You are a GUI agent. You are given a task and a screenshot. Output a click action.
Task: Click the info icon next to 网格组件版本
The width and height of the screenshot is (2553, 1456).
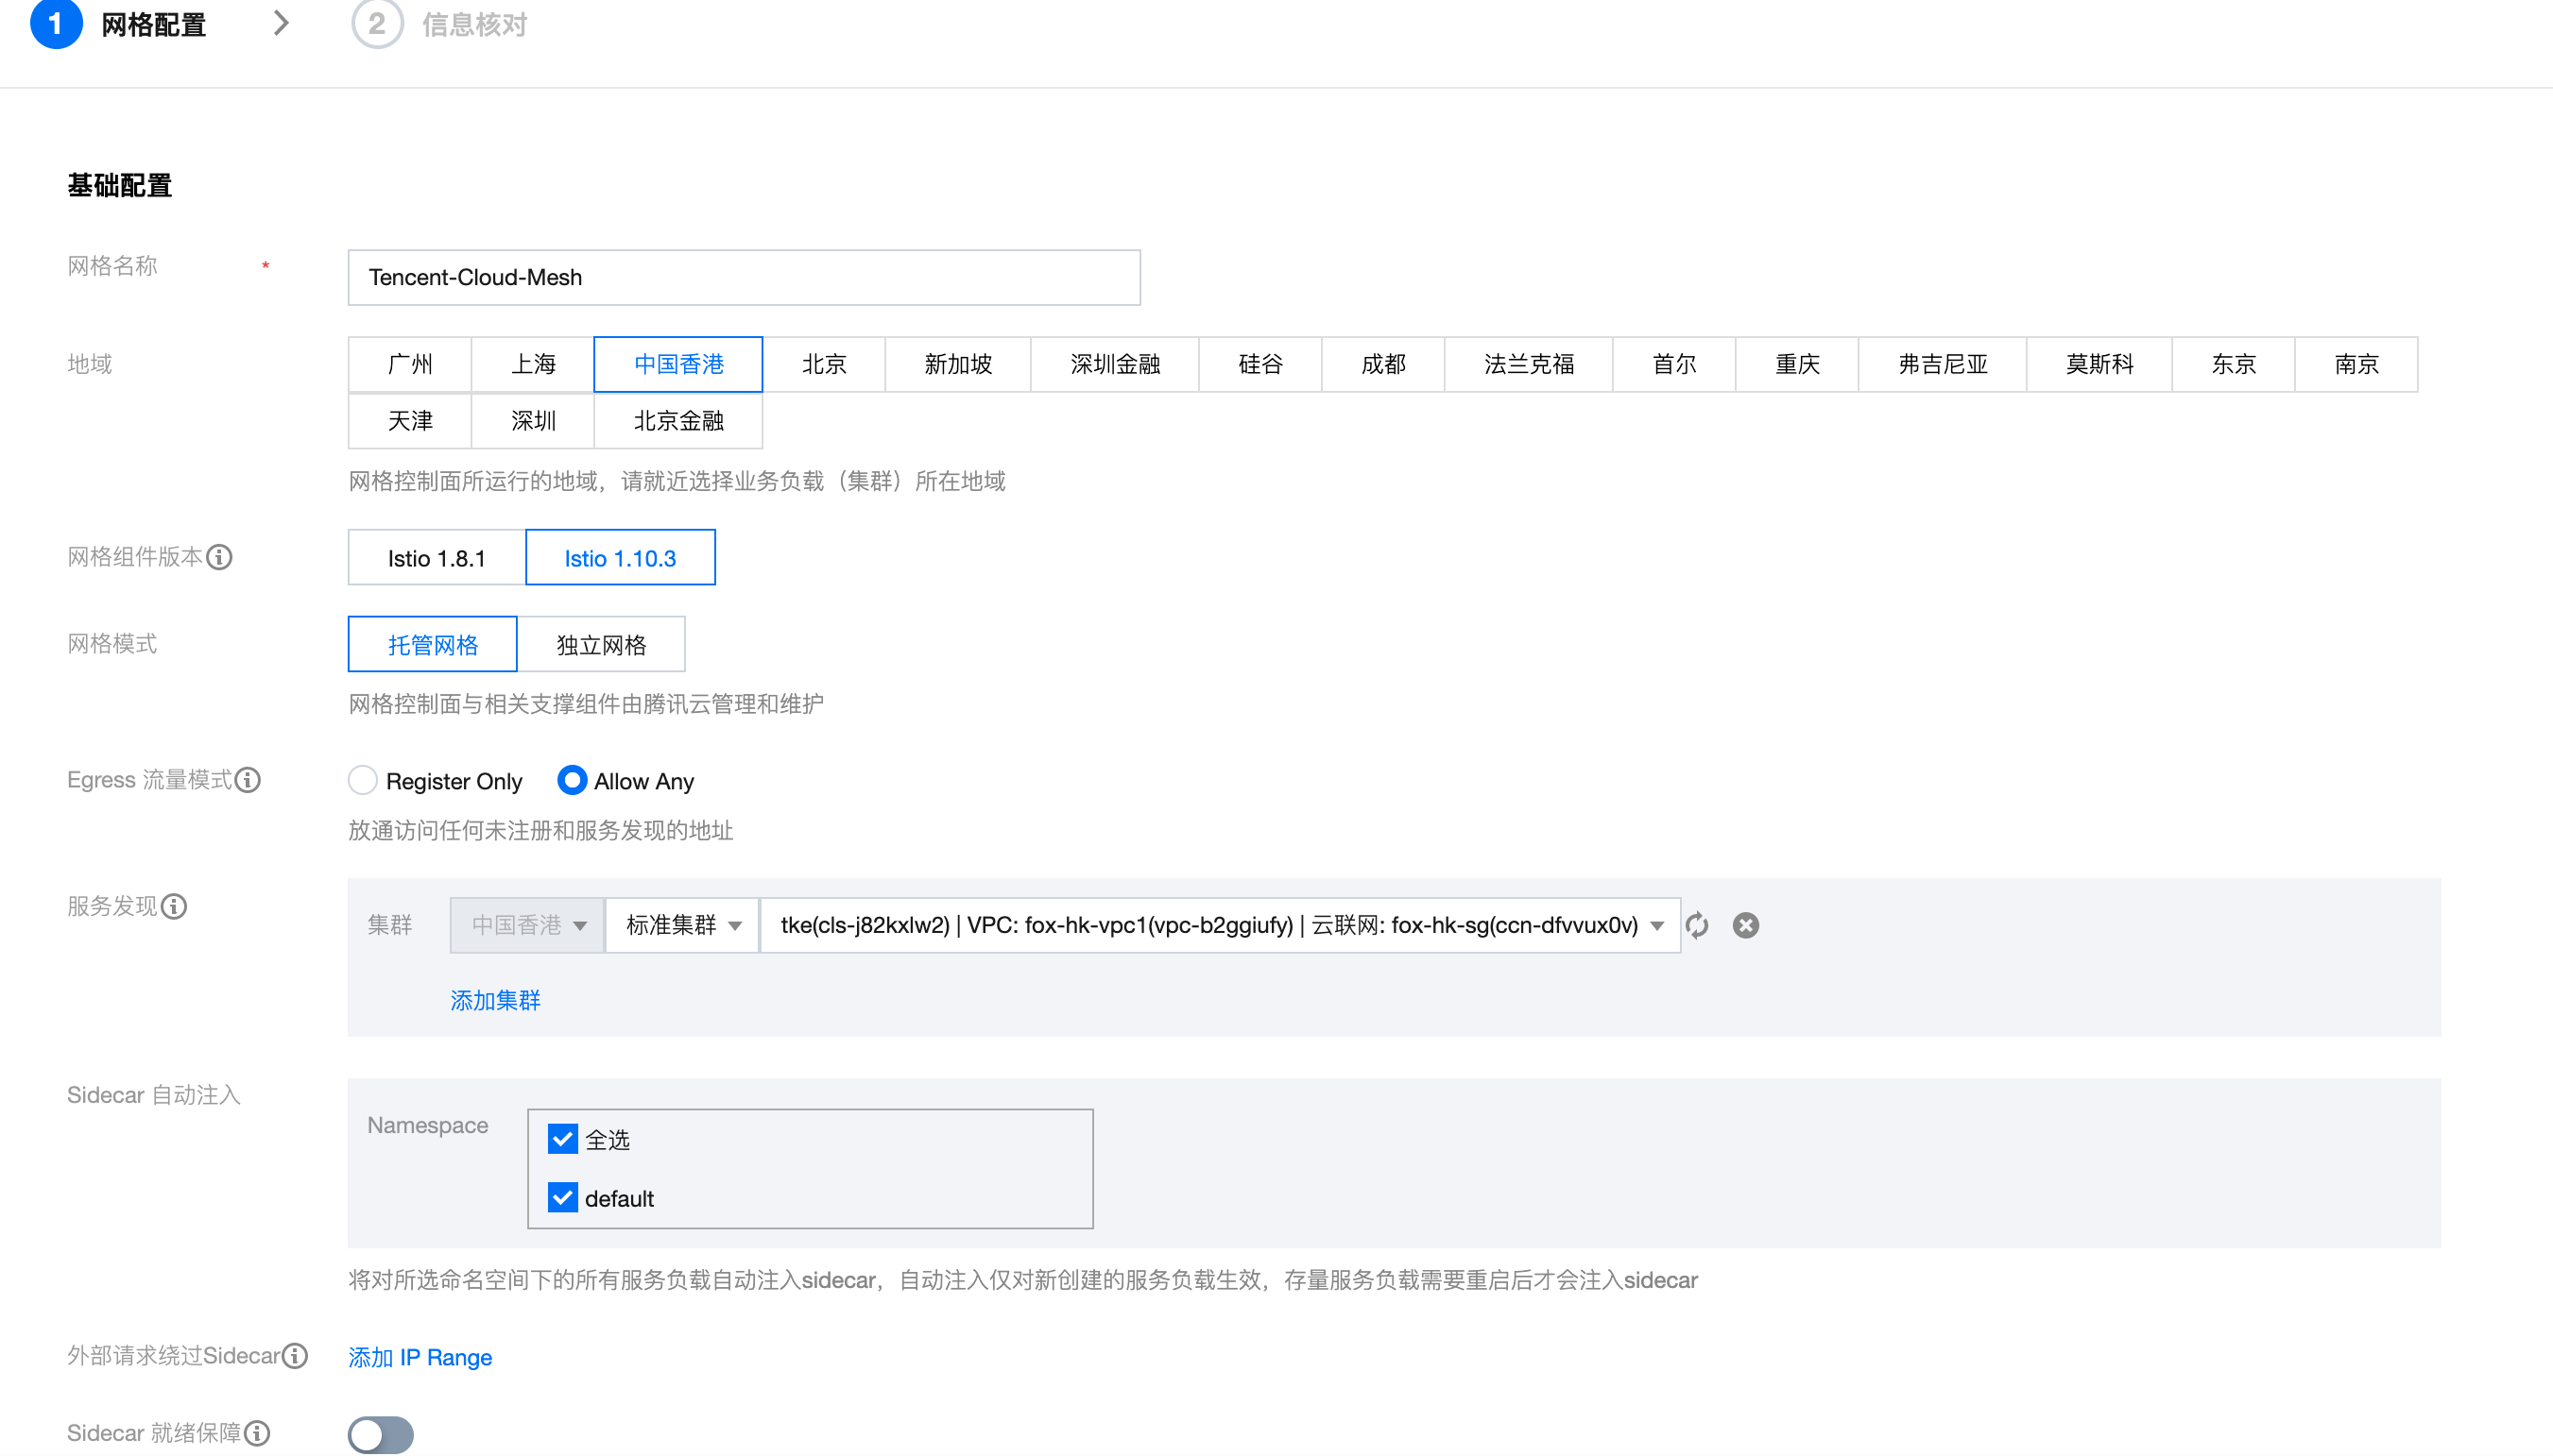click(x=219, y=557)
